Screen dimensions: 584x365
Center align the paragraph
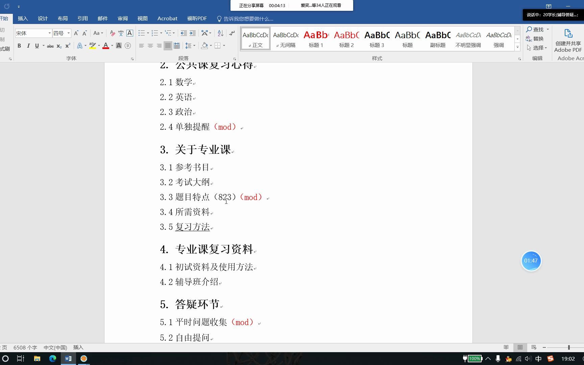[x=150, y=46]
